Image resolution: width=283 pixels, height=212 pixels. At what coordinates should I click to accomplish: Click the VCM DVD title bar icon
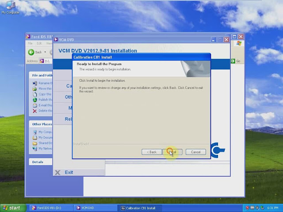(56, 39)
